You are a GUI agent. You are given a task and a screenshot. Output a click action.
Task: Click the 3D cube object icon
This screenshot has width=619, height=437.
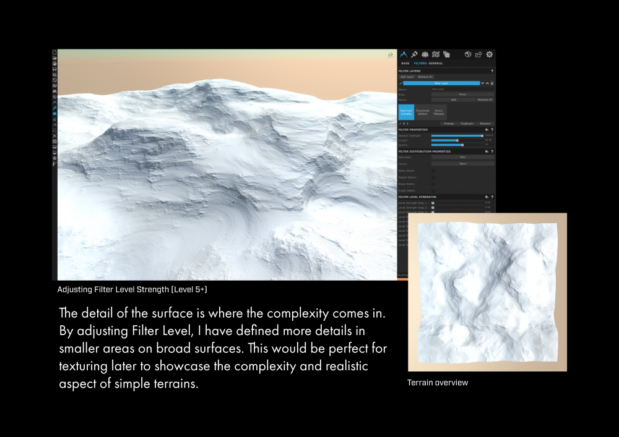pos(469,54)
